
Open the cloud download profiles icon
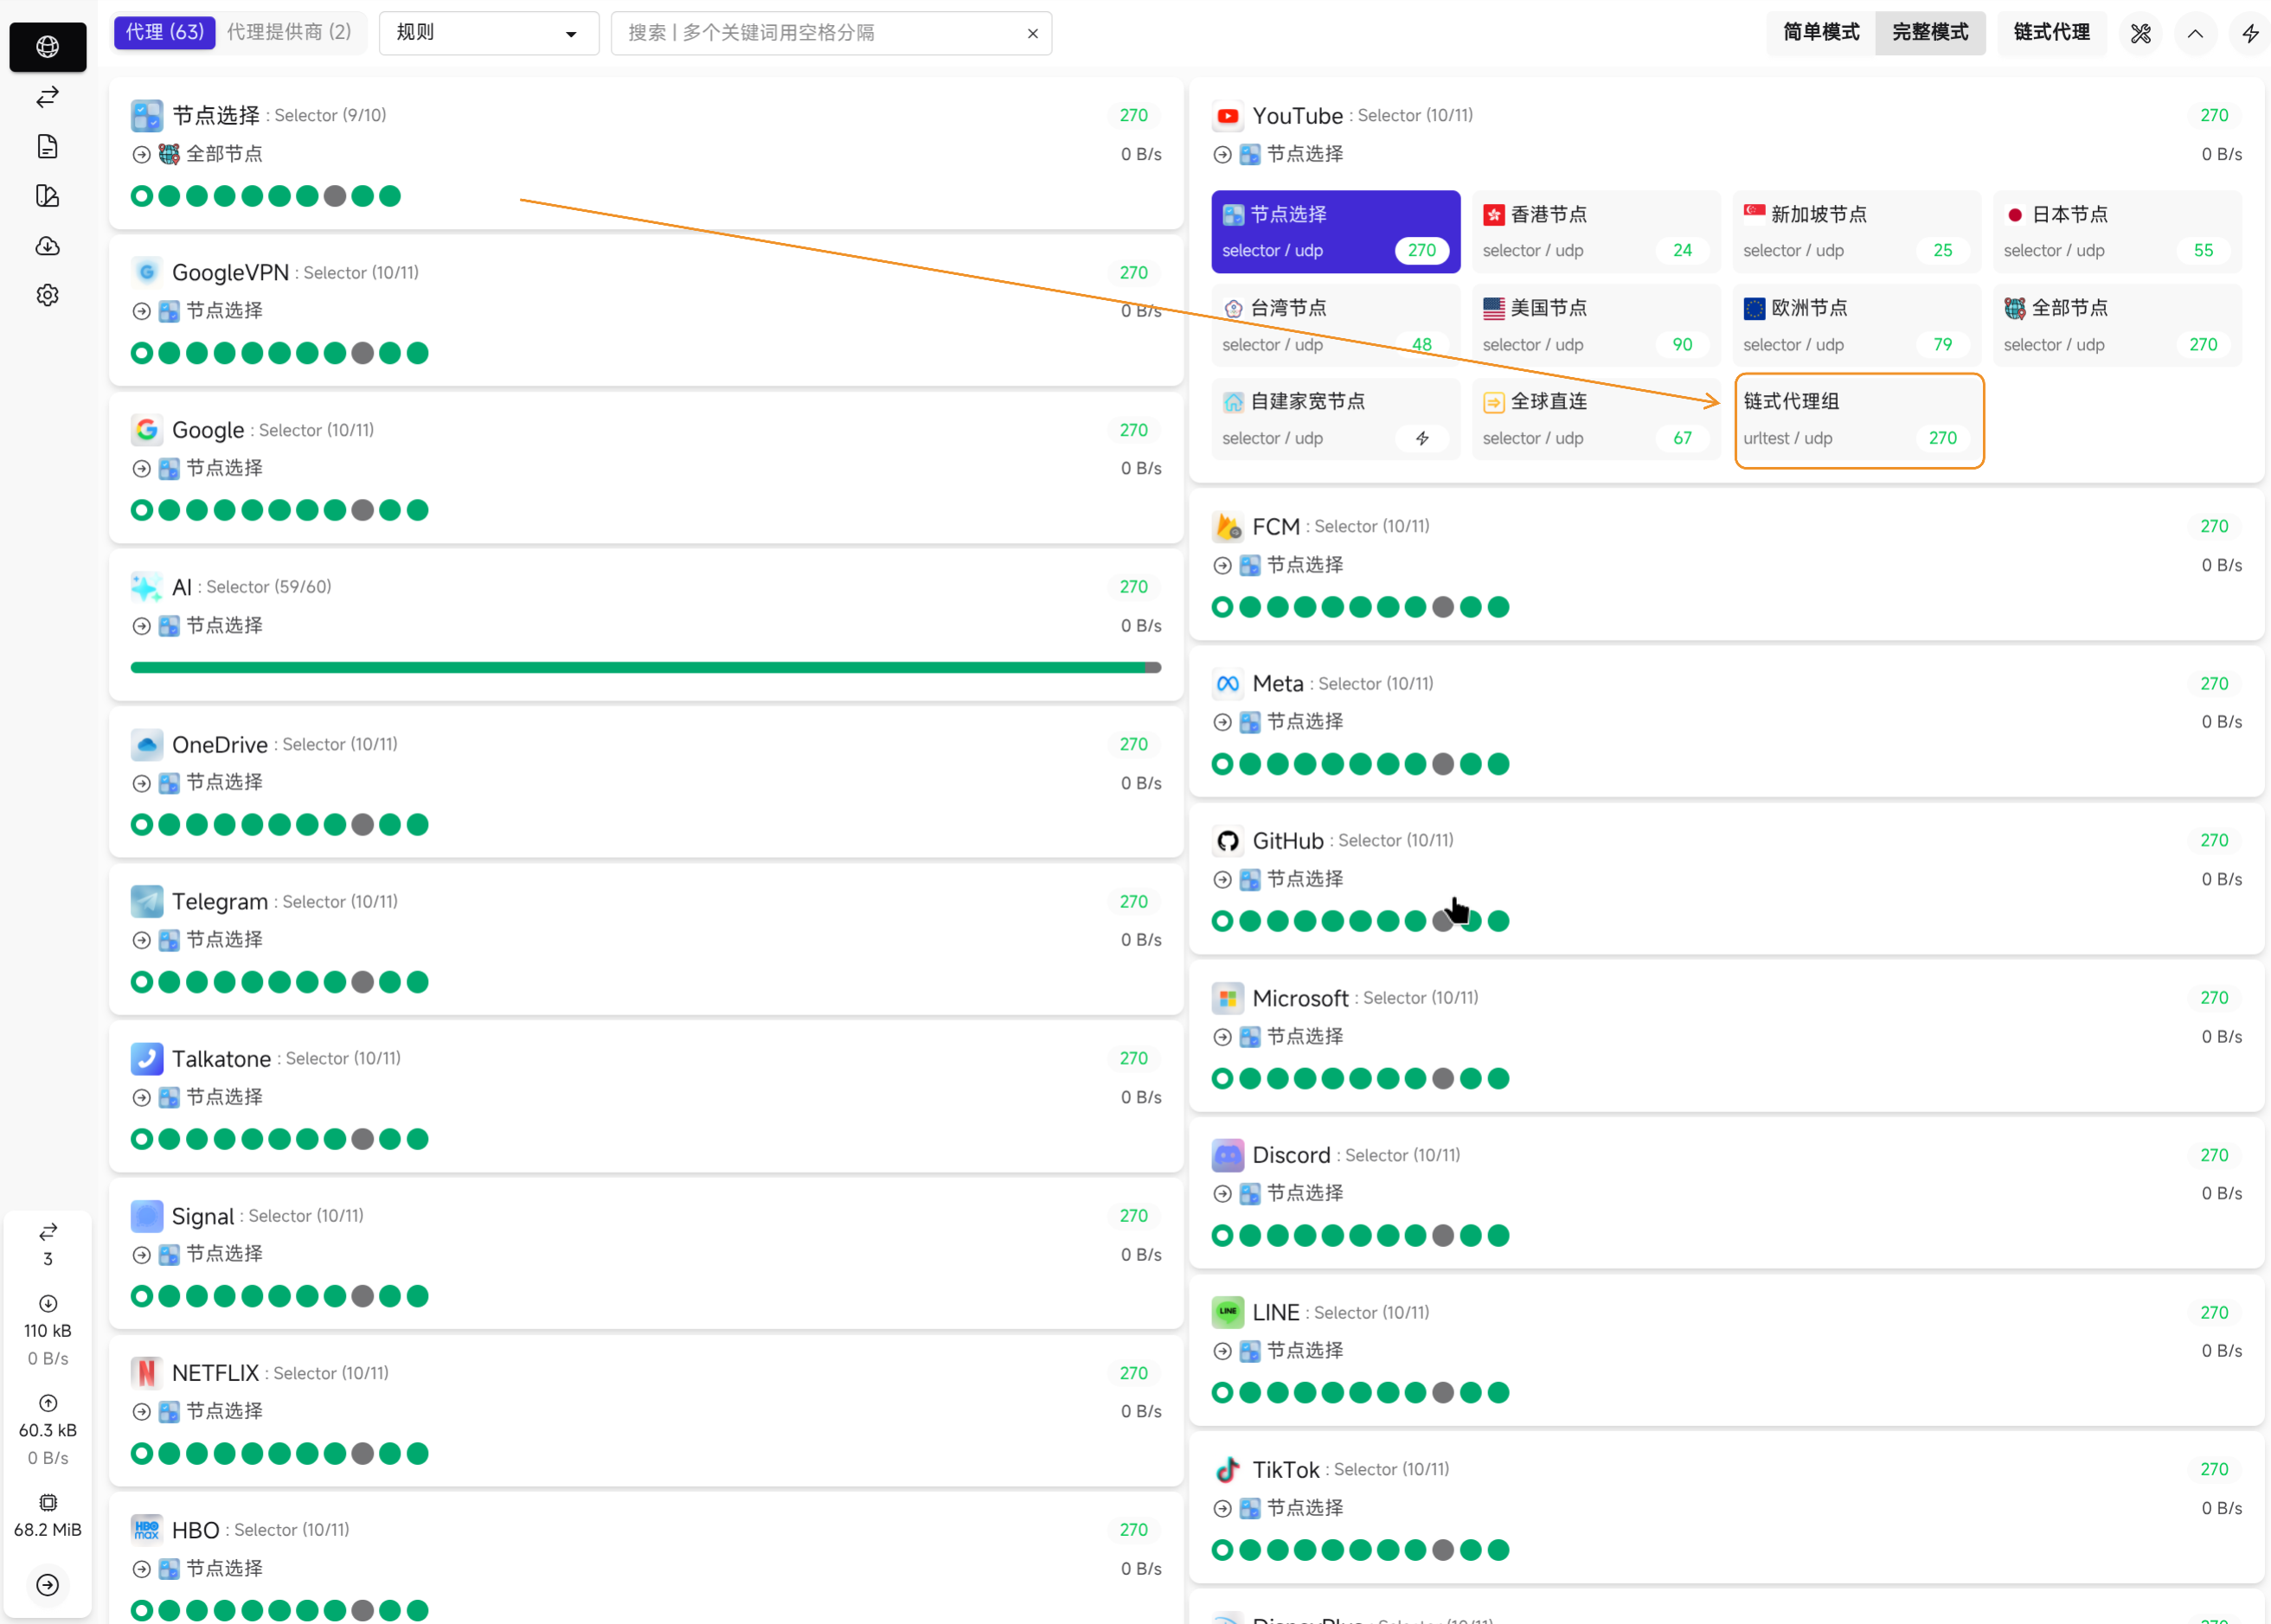47,246
